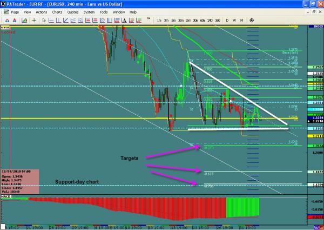Select the weekly (W) timeframe button
The height and width of the screenshot is (230, 324).
[234, 20]
